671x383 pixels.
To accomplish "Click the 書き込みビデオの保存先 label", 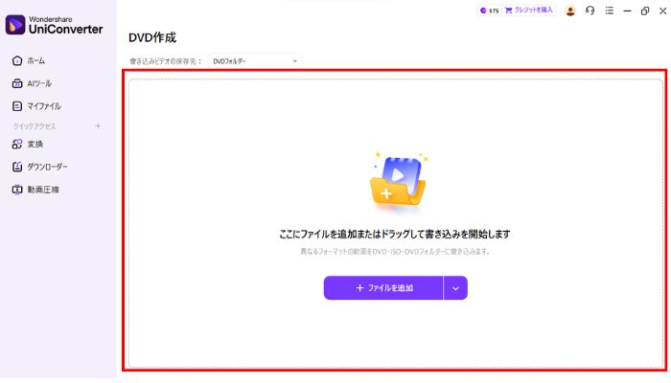I will pos(165,61).
